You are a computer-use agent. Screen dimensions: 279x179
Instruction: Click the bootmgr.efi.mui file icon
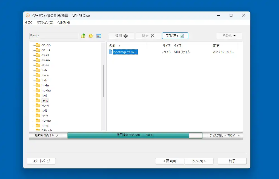click(x=110, y=52)
